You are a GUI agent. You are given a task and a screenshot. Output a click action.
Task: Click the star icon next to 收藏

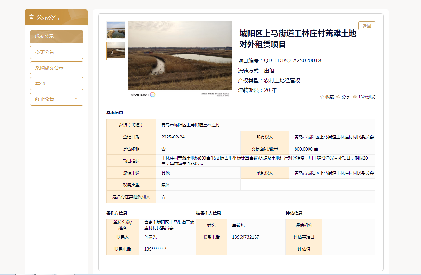coord(322,97)
